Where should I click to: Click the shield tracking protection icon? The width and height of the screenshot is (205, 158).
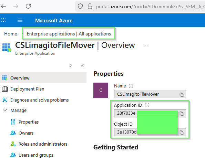80,6
